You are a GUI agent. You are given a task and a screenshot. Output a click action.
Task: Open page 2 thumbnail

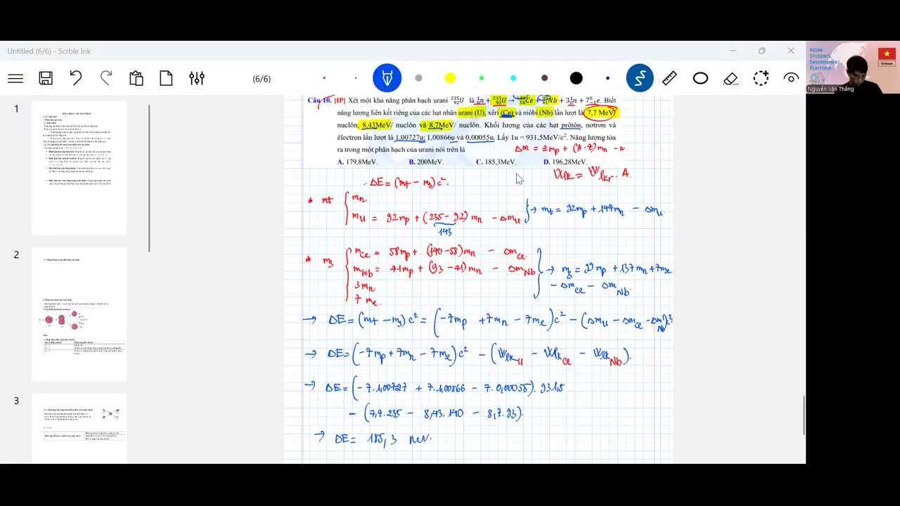coord(79,314)
